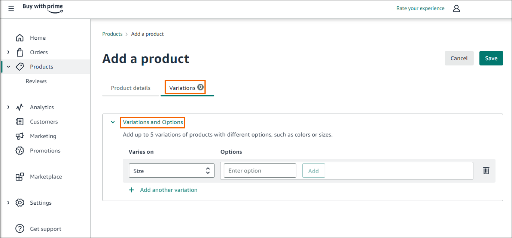512x238 pixels.
Task: Open the user account profile icon
Action: point(457,8)
